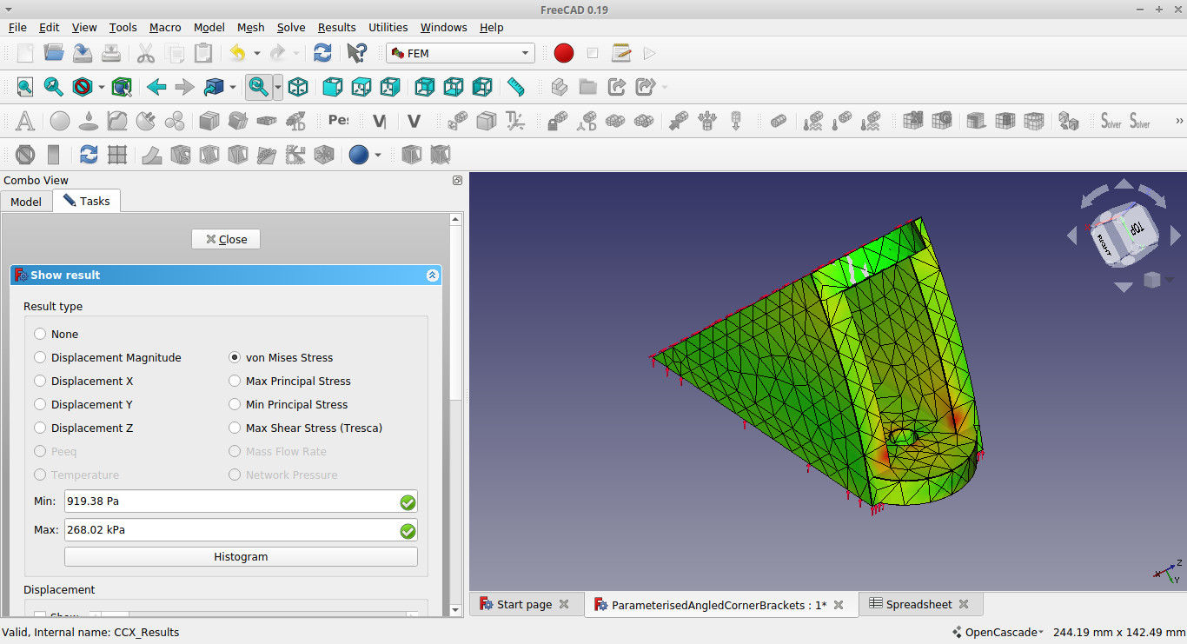Open the OpenCascade navigation style dropdown
Viewport: 1187px width, 644px height.
tap(998, 632)
